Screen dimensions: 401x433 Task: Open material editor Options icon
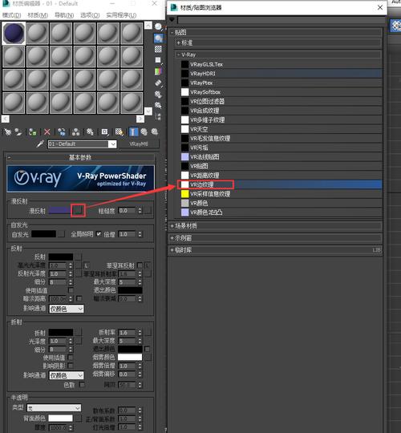[x=158, y=94]
